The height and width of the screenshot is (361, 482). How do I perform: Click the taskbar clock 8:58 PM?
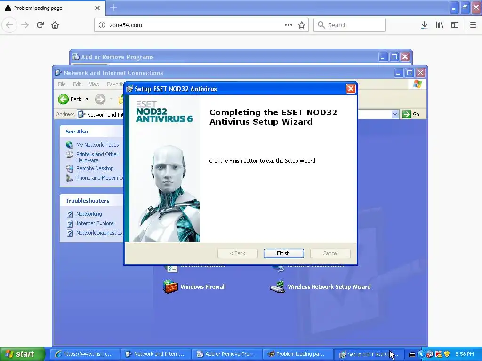(x=465, y=354)
